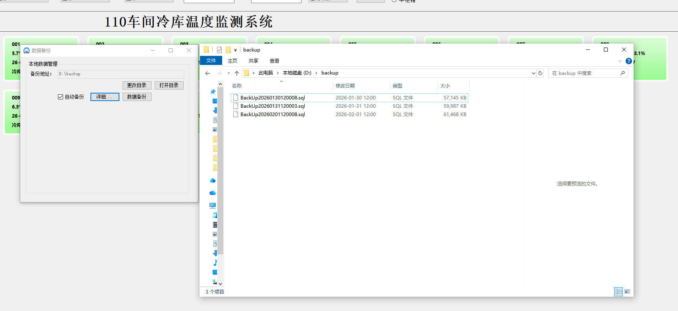Toggle the 自动备份 checkbox

[61, 97]
